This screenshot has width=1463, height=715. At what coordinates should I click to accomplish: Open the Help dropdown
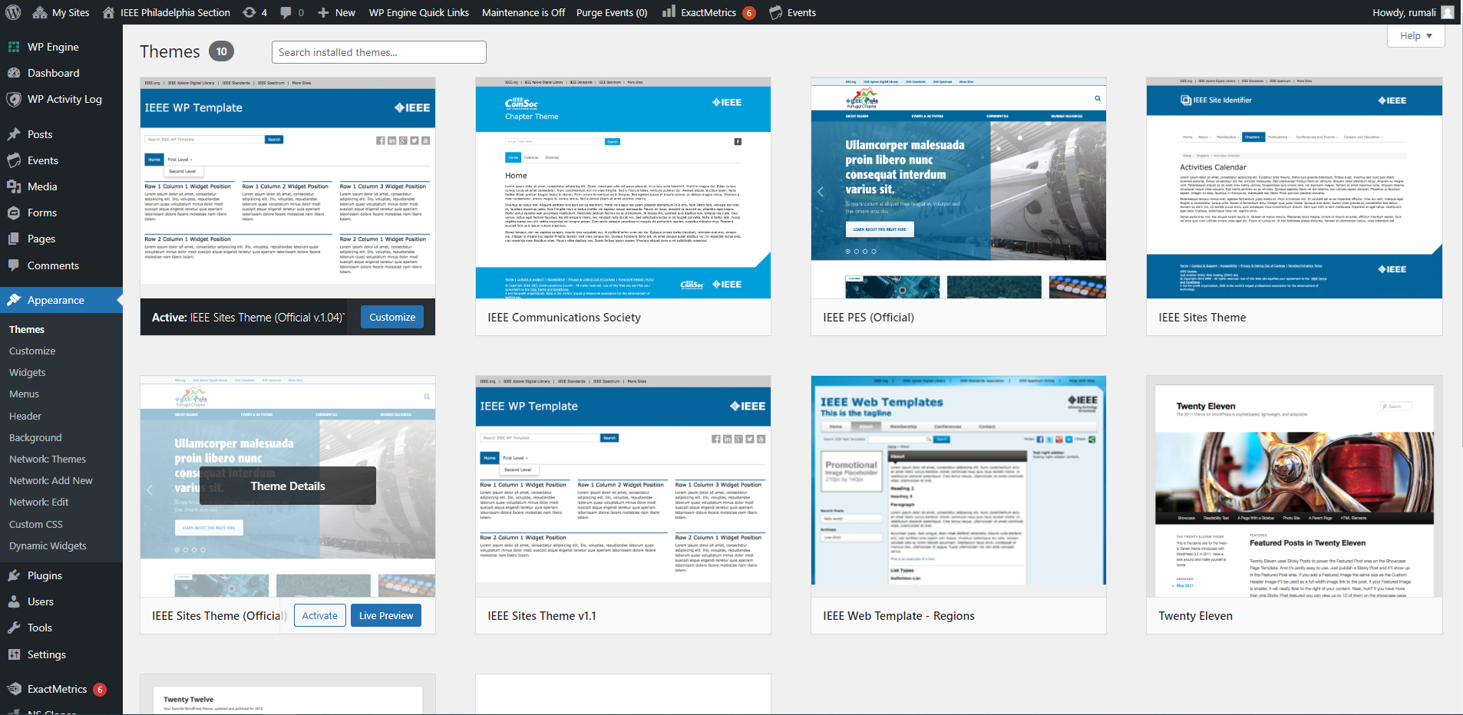pos(1415,35)
